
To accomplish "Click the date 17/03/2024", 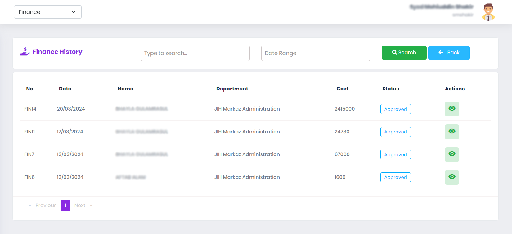I will 70,132.
